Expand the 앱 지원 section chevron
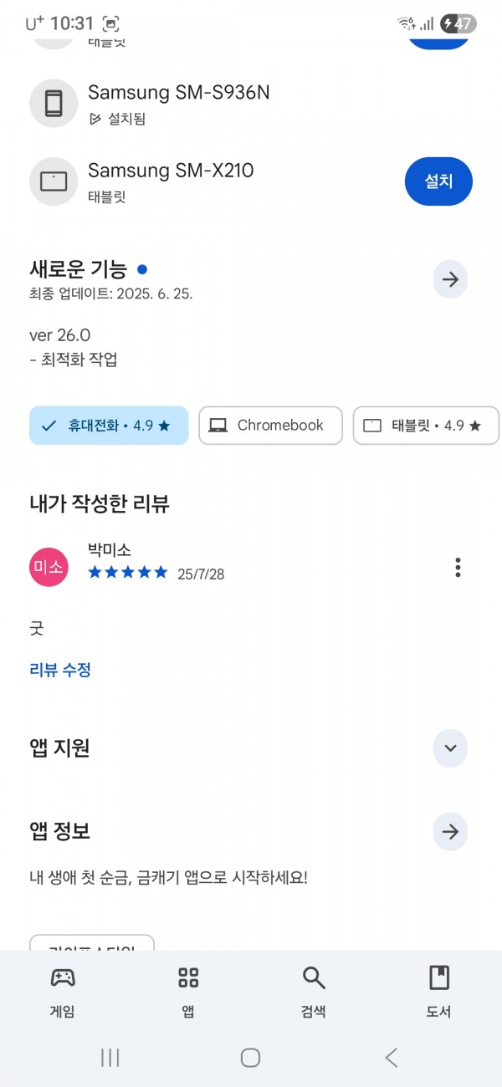This screenshot has width=502, height=1087. (x=450, y=748)
